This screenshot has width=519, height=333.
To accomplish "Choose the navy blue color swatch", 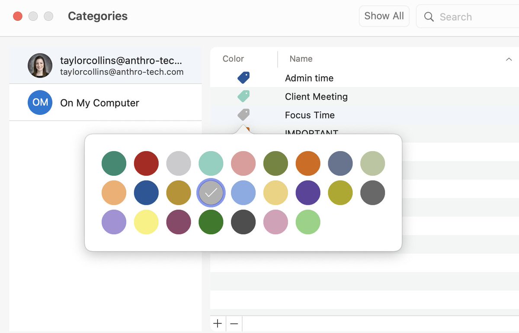I will pyautogui.click(x=146, y=193).
